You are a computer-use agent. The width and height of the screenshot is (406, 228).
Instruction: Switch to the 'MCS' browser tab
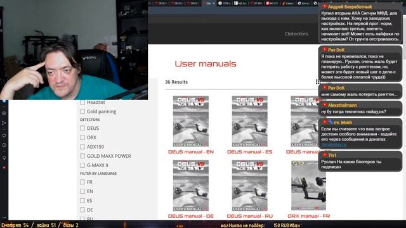click(x=272, y=3)
